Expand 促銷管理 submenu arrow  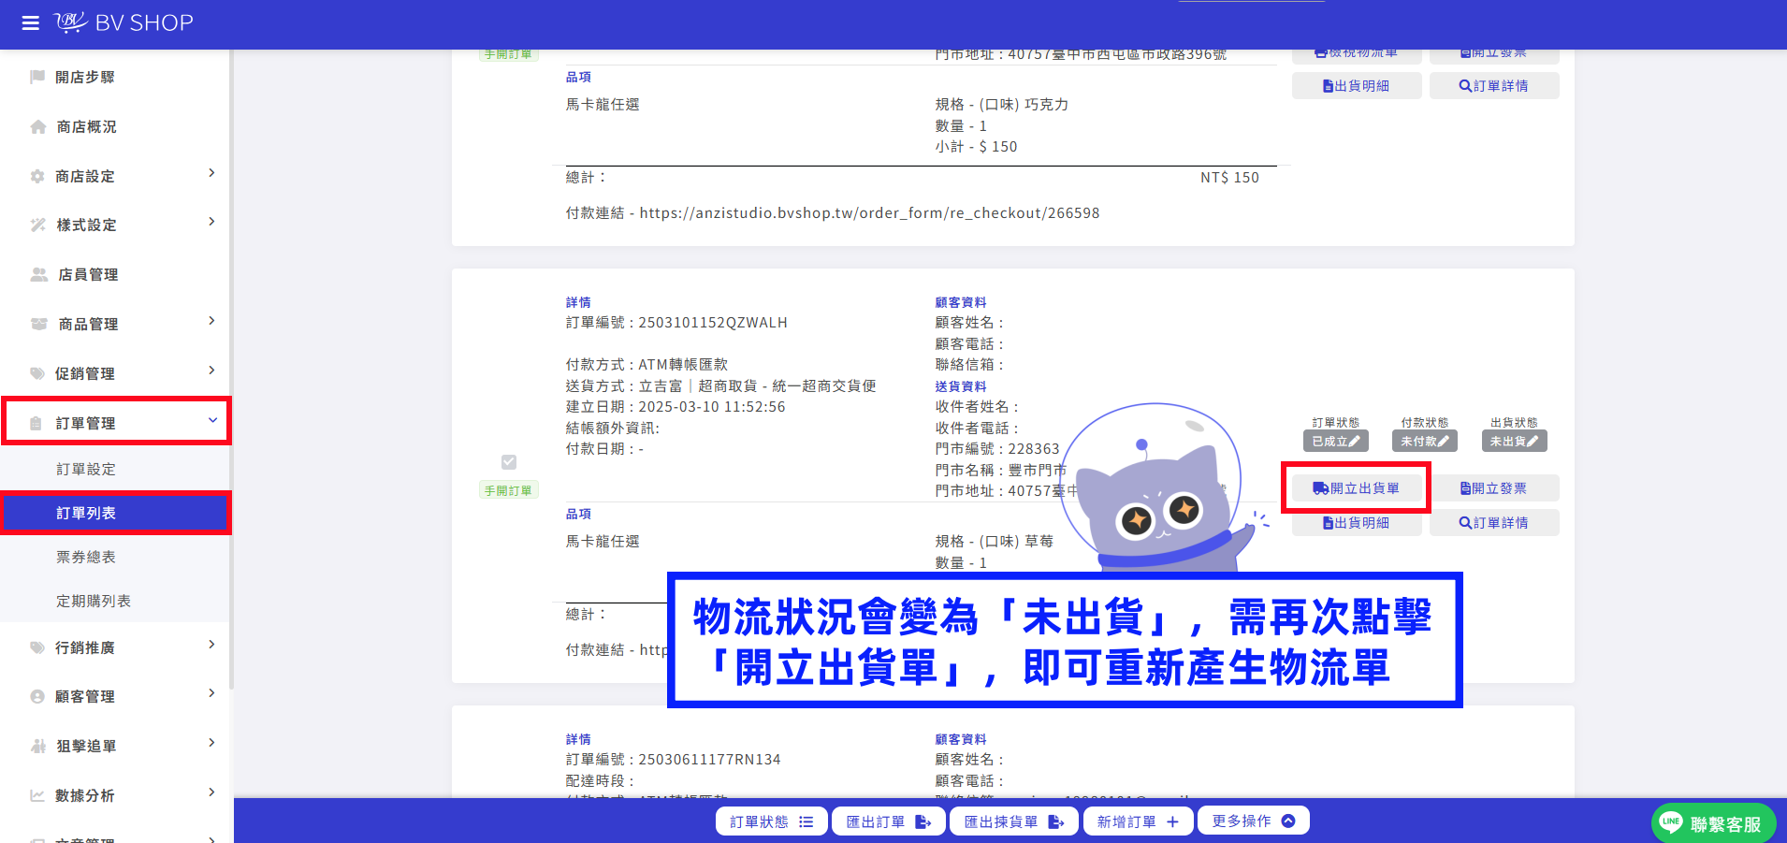click(x=211, y=371)
